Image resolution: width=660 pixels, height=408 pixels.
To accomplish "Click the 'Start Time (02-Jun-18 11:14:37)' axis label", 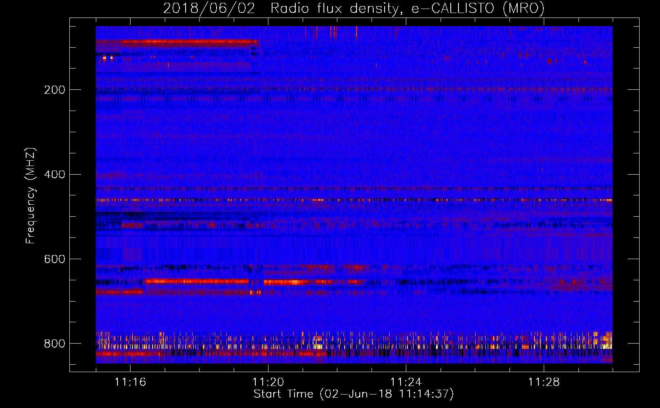I will point(354,394).
